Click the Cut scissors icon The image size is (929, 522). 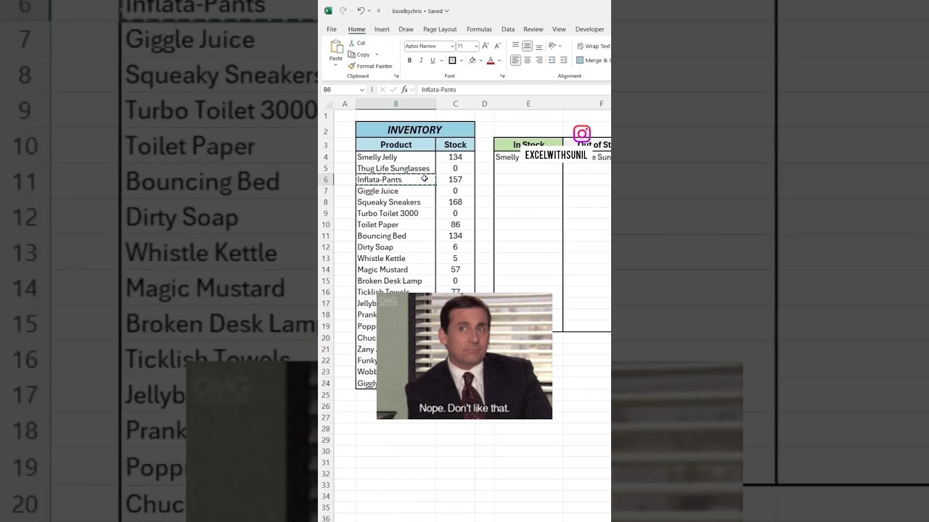[x=351, y=43]
